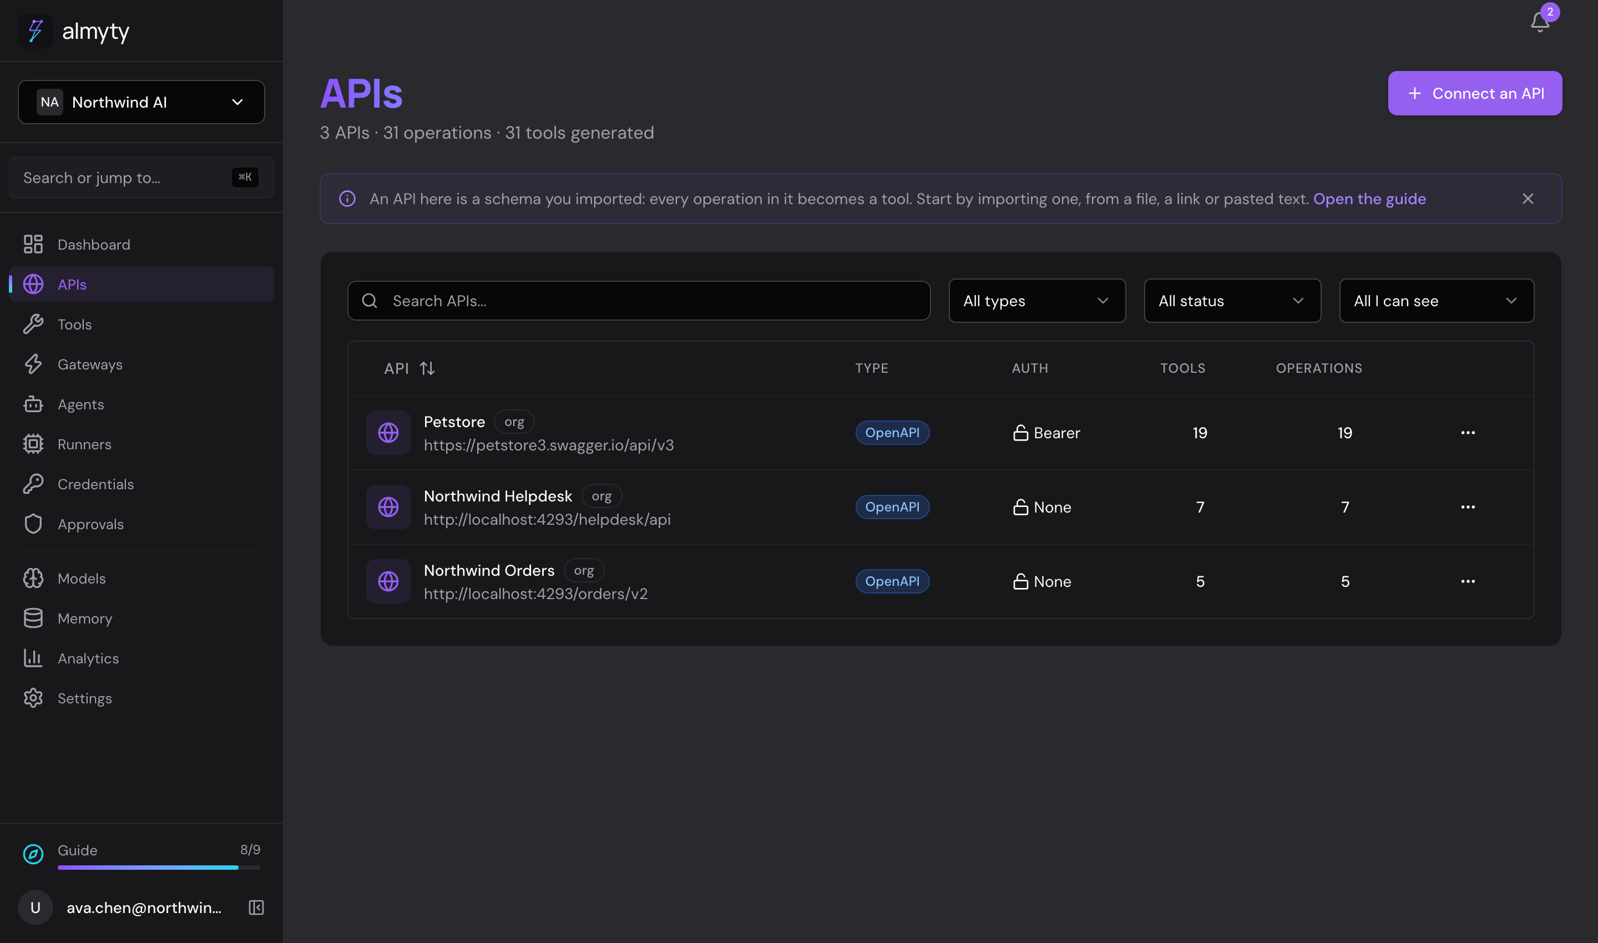Expand the All status filter
Viewport: 1598px width, 943px height.
click(1232, 301)
